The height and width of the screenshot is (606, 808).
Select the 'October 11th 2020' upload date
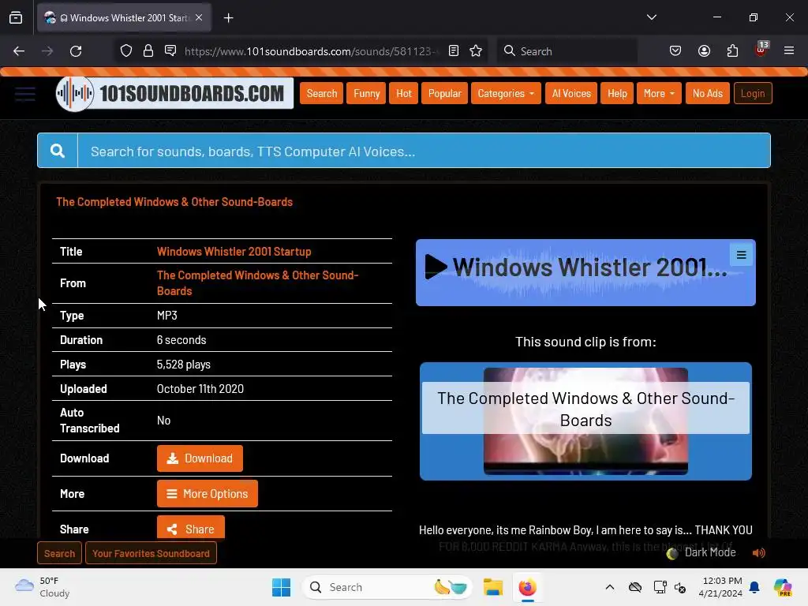[x=200, y=388]
